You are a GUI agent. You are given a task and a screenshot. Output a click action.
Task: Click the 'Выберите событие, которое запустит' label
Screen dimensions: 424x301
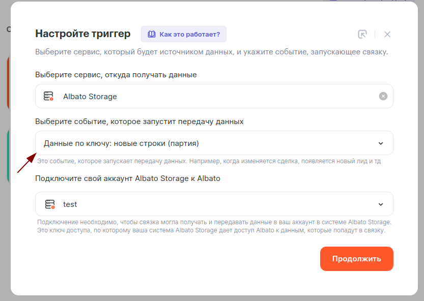click(x=139, y=122)
